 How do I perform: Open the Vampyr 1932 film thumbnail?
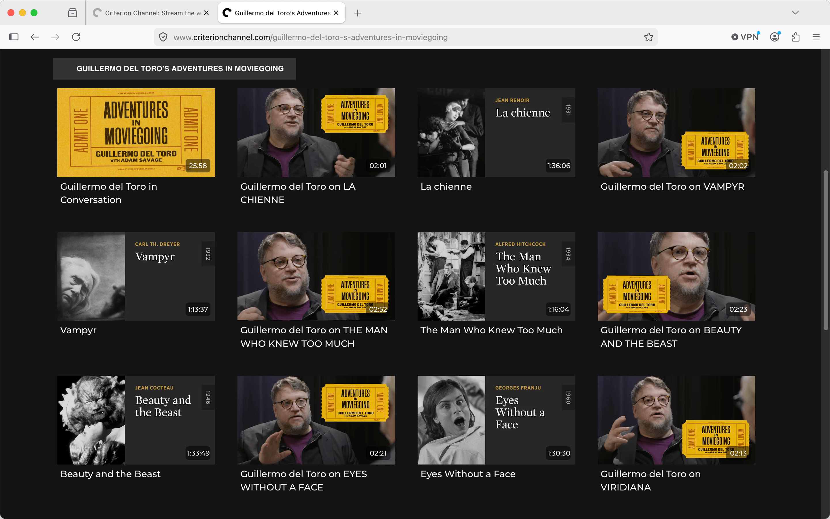[x=136, y=276]
